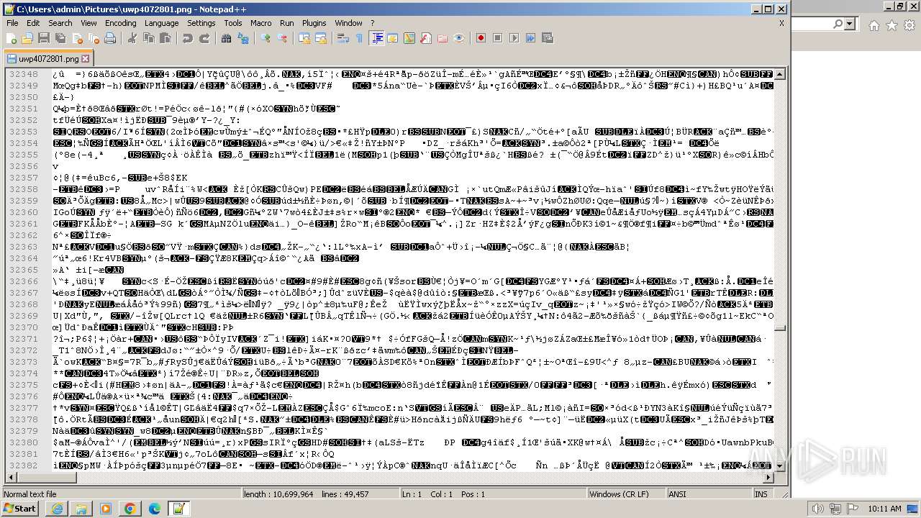Click the vertical scrollbar up arrow
The width and height of the screenshot is (921, 518).
click(x=780, y=75)
